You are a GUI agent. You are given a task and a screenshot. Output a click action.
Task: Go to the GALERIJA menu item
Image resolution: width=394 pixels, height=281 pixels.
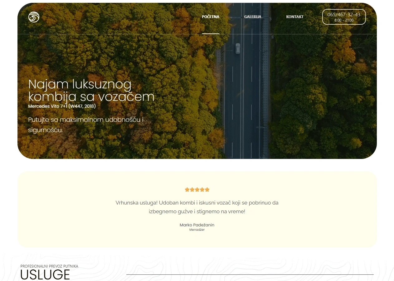click(x=253, y=17)
